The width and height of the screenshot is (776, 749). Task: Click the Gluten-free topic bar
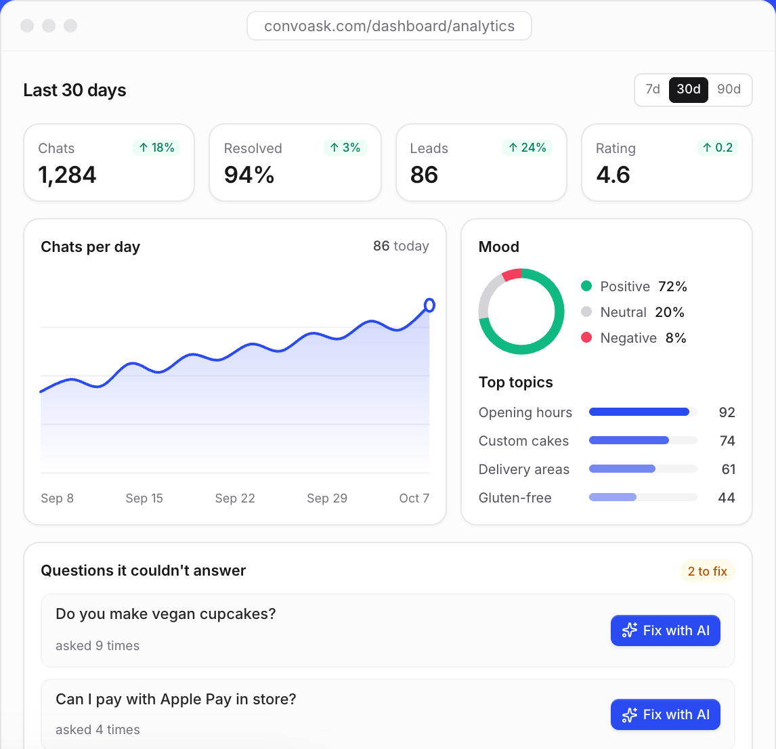643,497
